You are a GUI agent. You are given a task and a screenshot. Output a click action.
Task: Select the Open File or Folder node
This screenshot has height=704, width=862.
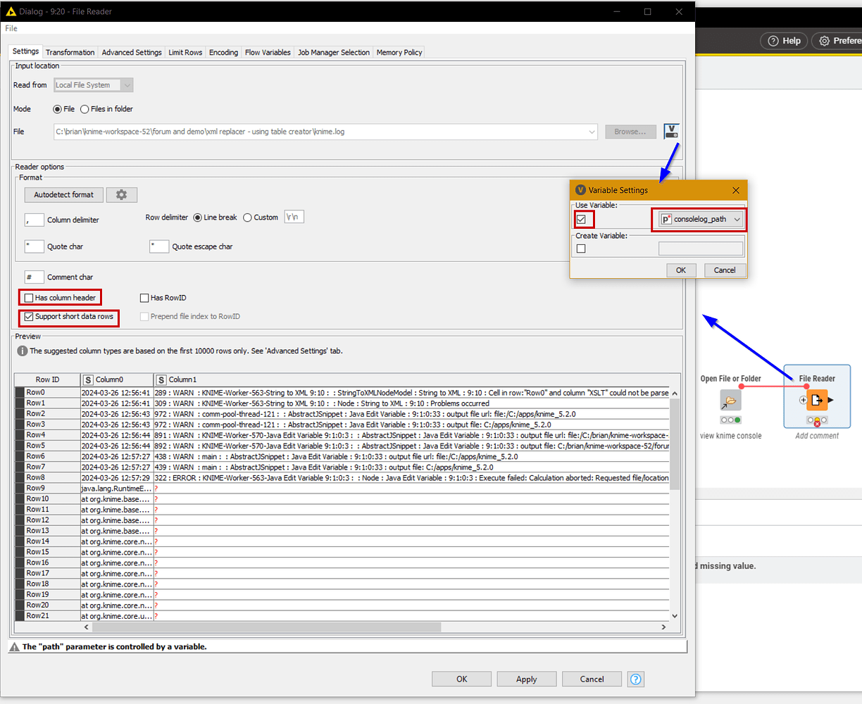pos(730,401)
